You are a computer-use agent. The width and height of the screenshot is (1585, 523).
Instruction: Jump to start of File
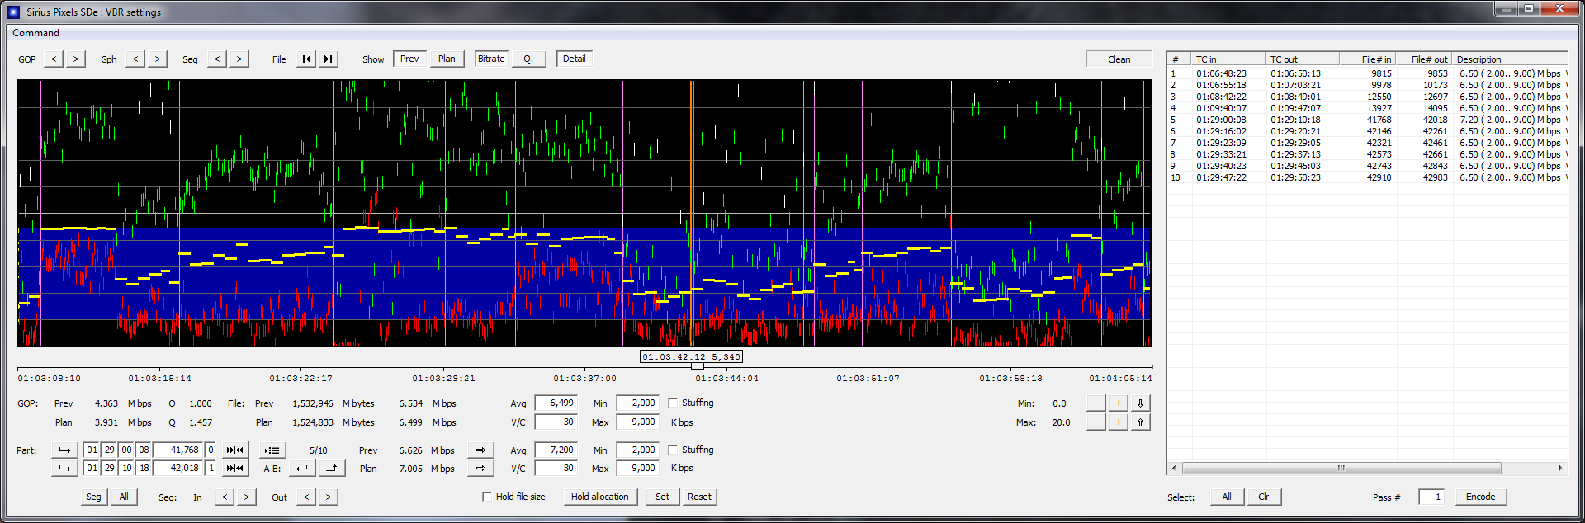coord(306,59)
